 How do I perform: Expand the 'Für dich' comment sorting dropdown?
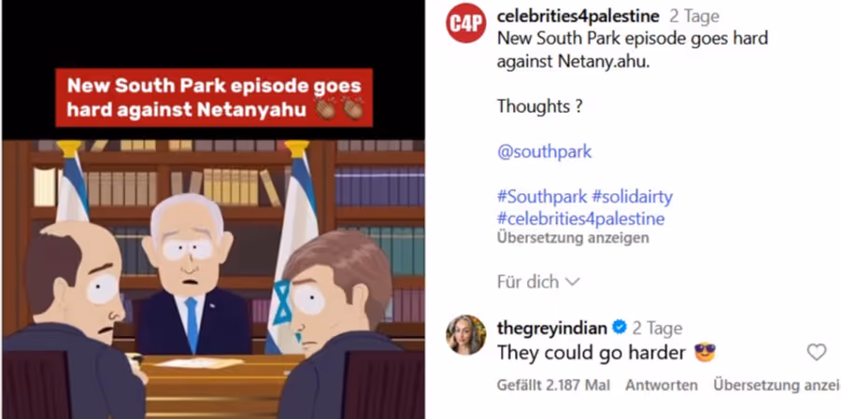(538, 282)
